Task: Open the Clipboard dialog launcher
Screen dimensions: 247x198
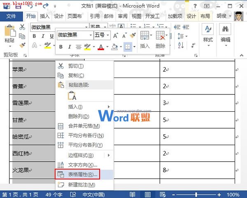Action: (25, 55)
